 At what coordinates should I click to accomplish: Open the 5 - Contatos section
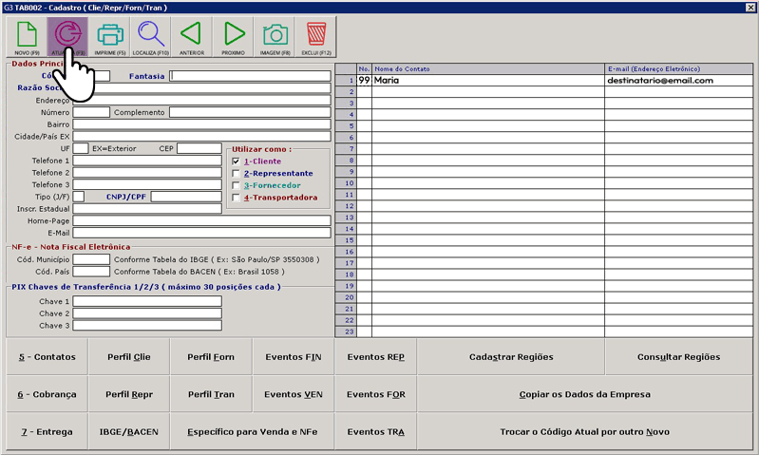pyautogui.click(x=47, y=357)
